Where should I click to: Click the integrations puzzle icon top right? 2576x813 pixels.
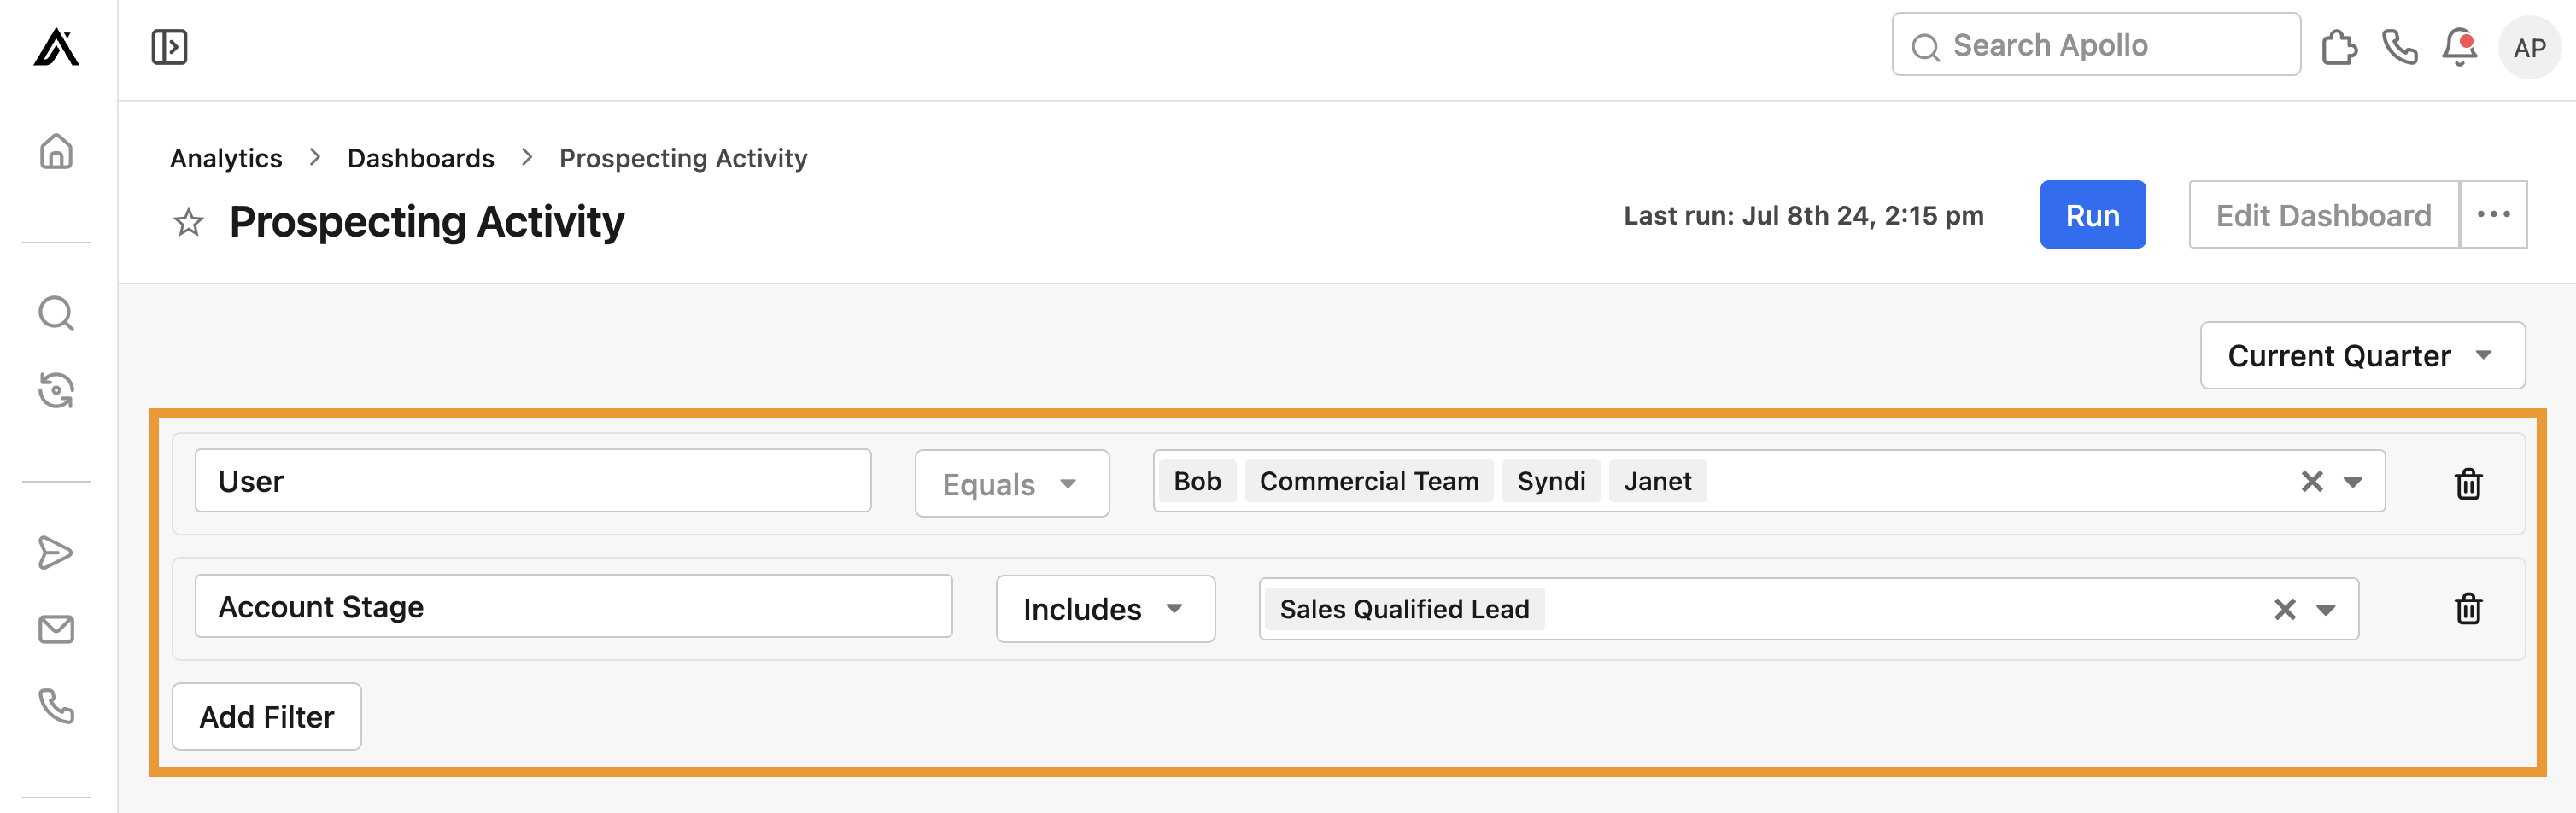point(2340,45)
